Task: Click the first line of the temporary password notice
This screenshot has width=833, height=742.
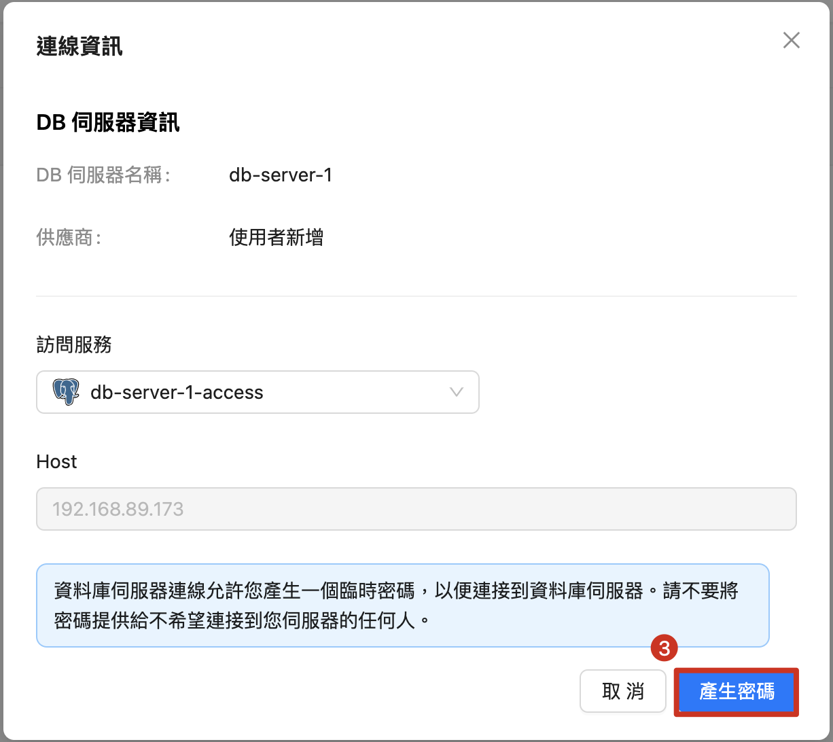Action: coord(395,590)
